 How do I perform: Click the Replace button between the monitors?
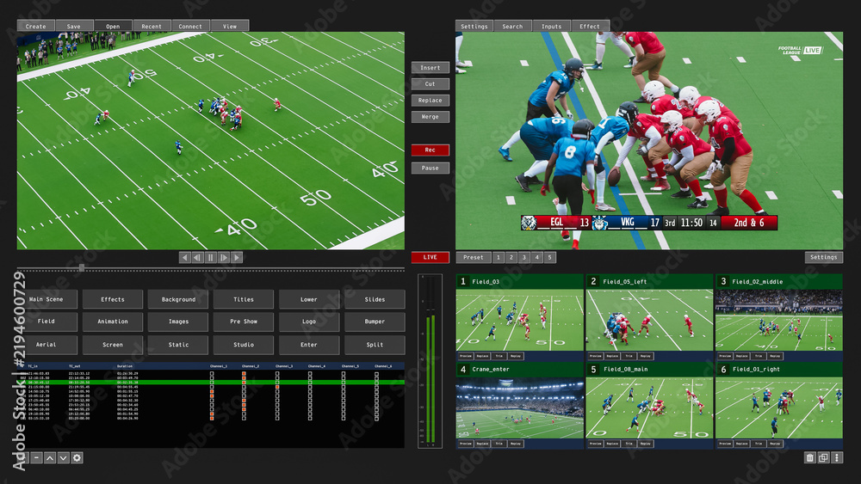point(430,101)
